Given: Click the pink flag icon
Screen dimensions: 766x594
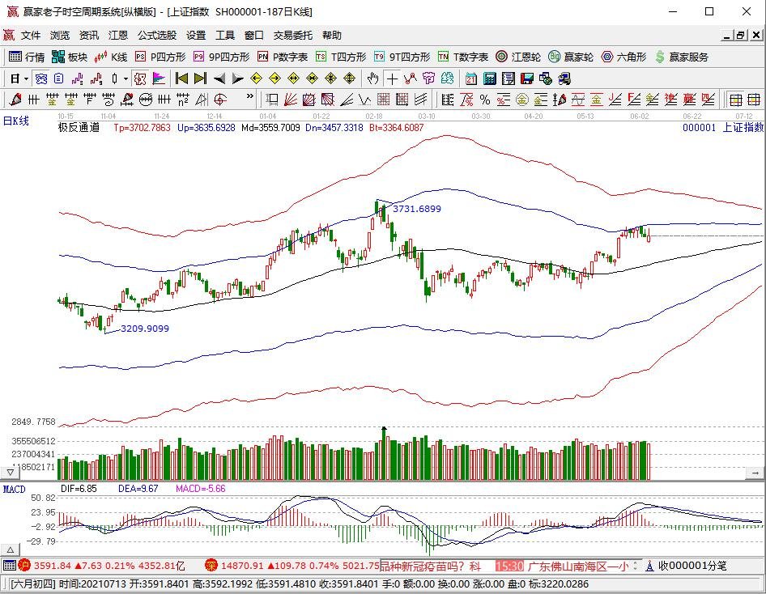Looking at the screenshot, I should (159, 78).
